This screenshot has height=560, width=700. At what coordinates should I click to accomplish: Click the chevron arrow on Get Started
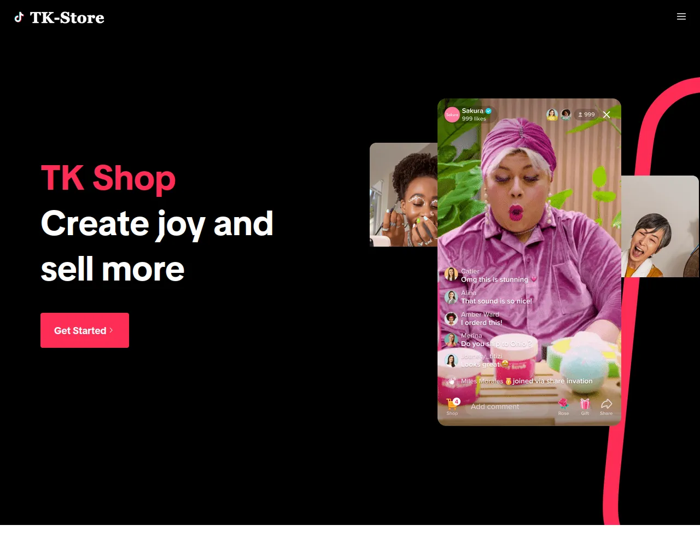[x=112, y=330]
